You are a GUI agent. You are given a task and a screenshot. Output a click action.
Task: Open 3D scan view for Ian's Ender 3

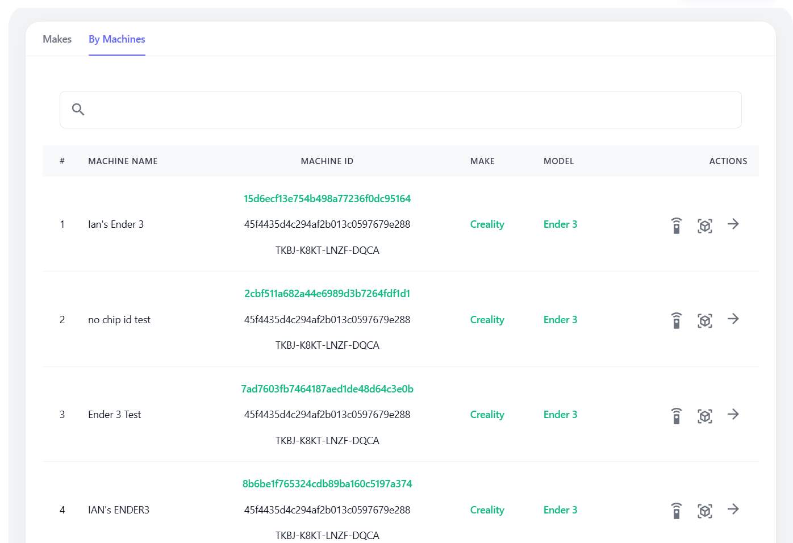pyautogui.click(x=705, y=226)
